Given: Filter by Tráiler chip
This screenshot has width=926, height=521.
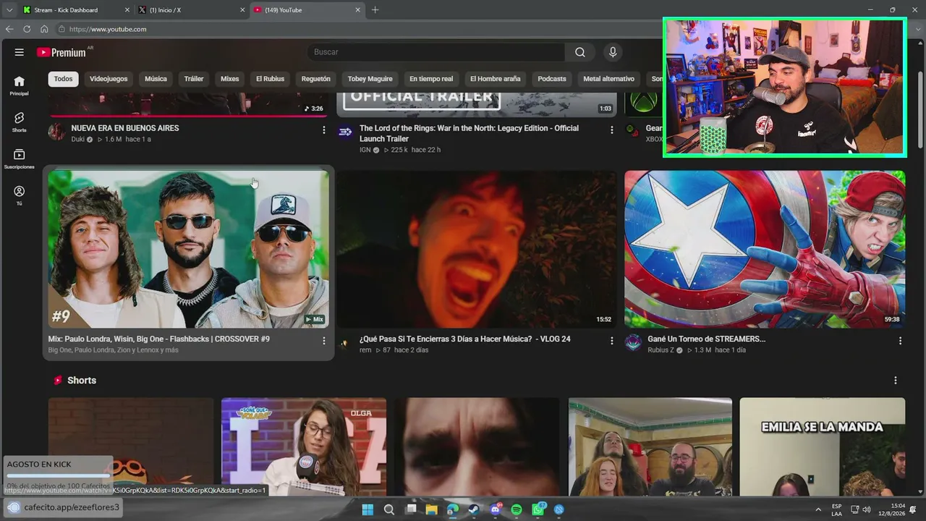Looking at the screenshot, I should click(194, 79).
